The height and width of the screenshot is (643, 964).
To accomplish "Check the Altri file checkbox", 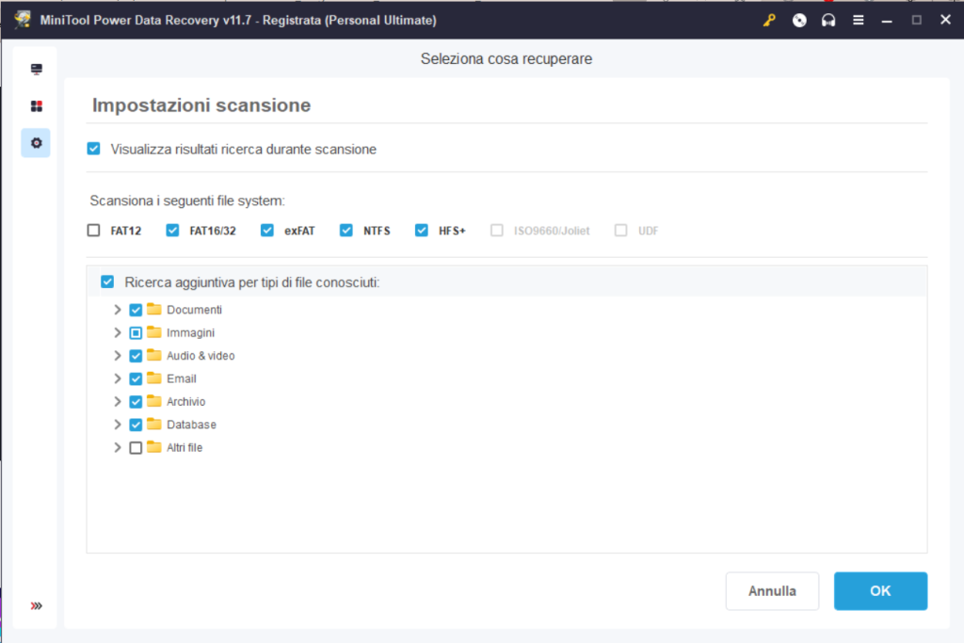I will [136, 448].
